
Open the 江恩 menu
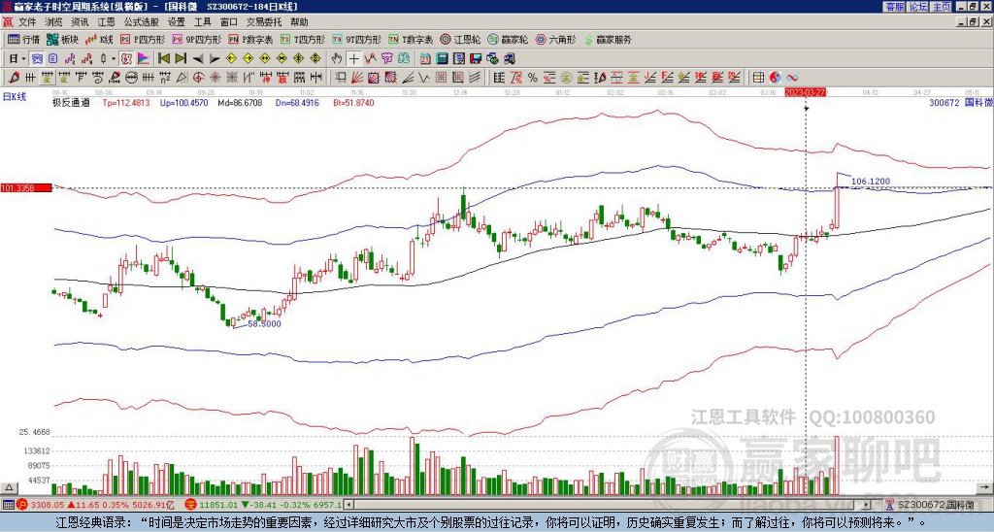tap(106, 22)
